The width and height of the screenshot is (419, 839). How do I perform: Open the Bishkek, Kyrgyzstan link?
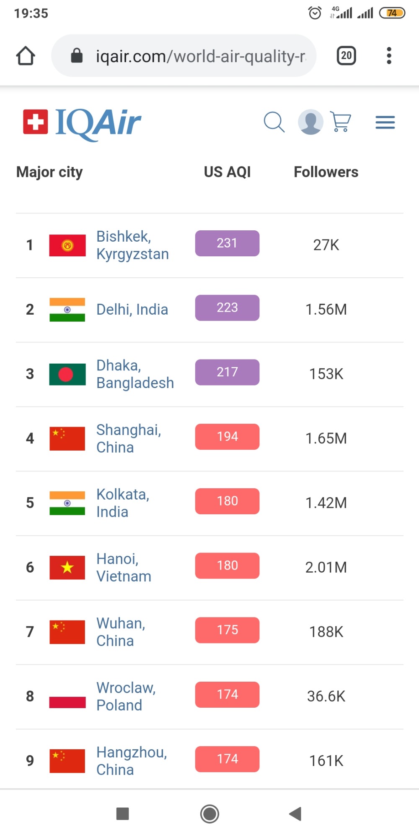tap(132, 245)
